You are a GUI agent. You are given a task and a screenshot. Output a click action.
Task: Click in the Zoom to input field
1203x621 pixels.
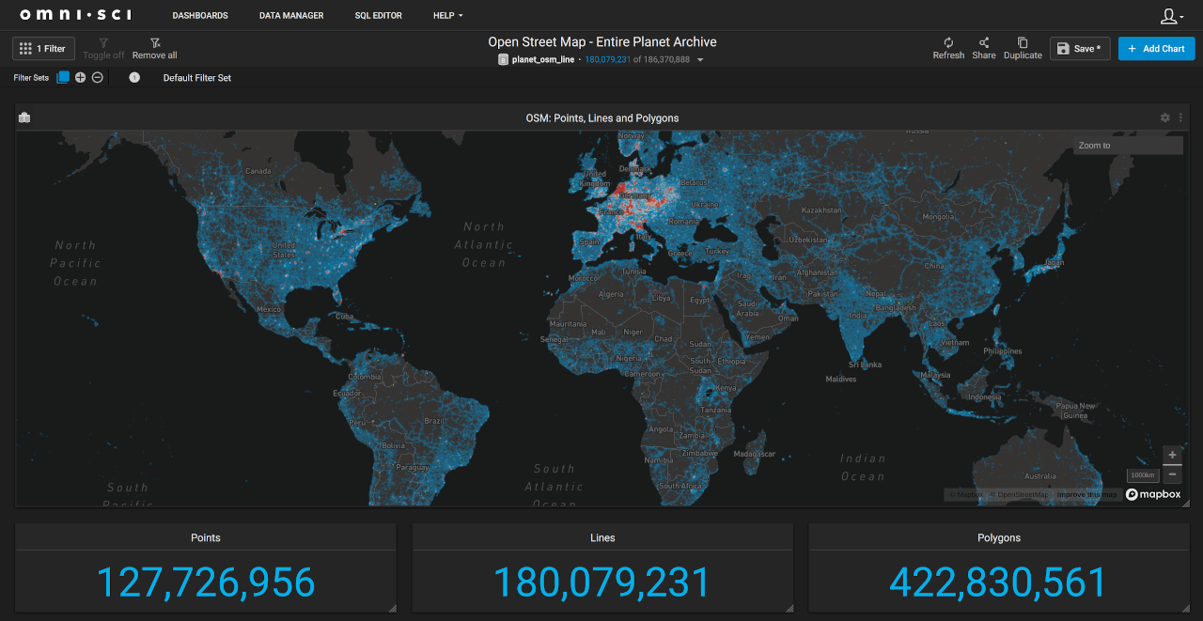[x=1128, y=146]
